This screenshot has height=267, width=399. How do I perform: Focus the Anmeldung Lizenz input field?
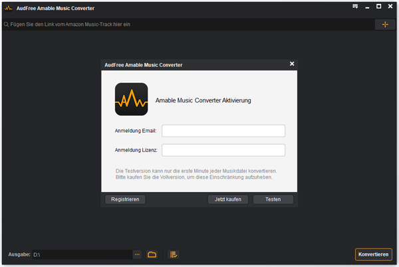[223, 150]
